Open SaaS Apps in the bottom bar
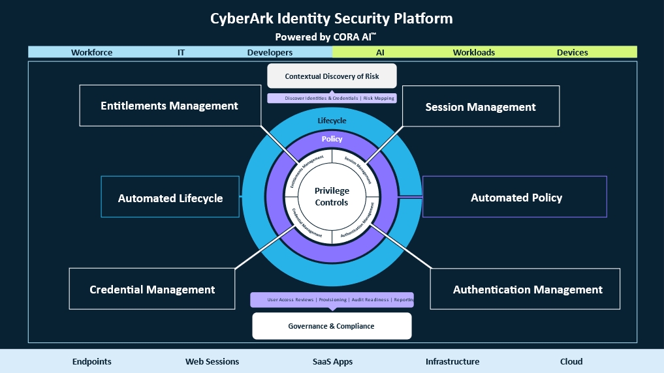This screenshot has height=373, width=664. (332, 361)
